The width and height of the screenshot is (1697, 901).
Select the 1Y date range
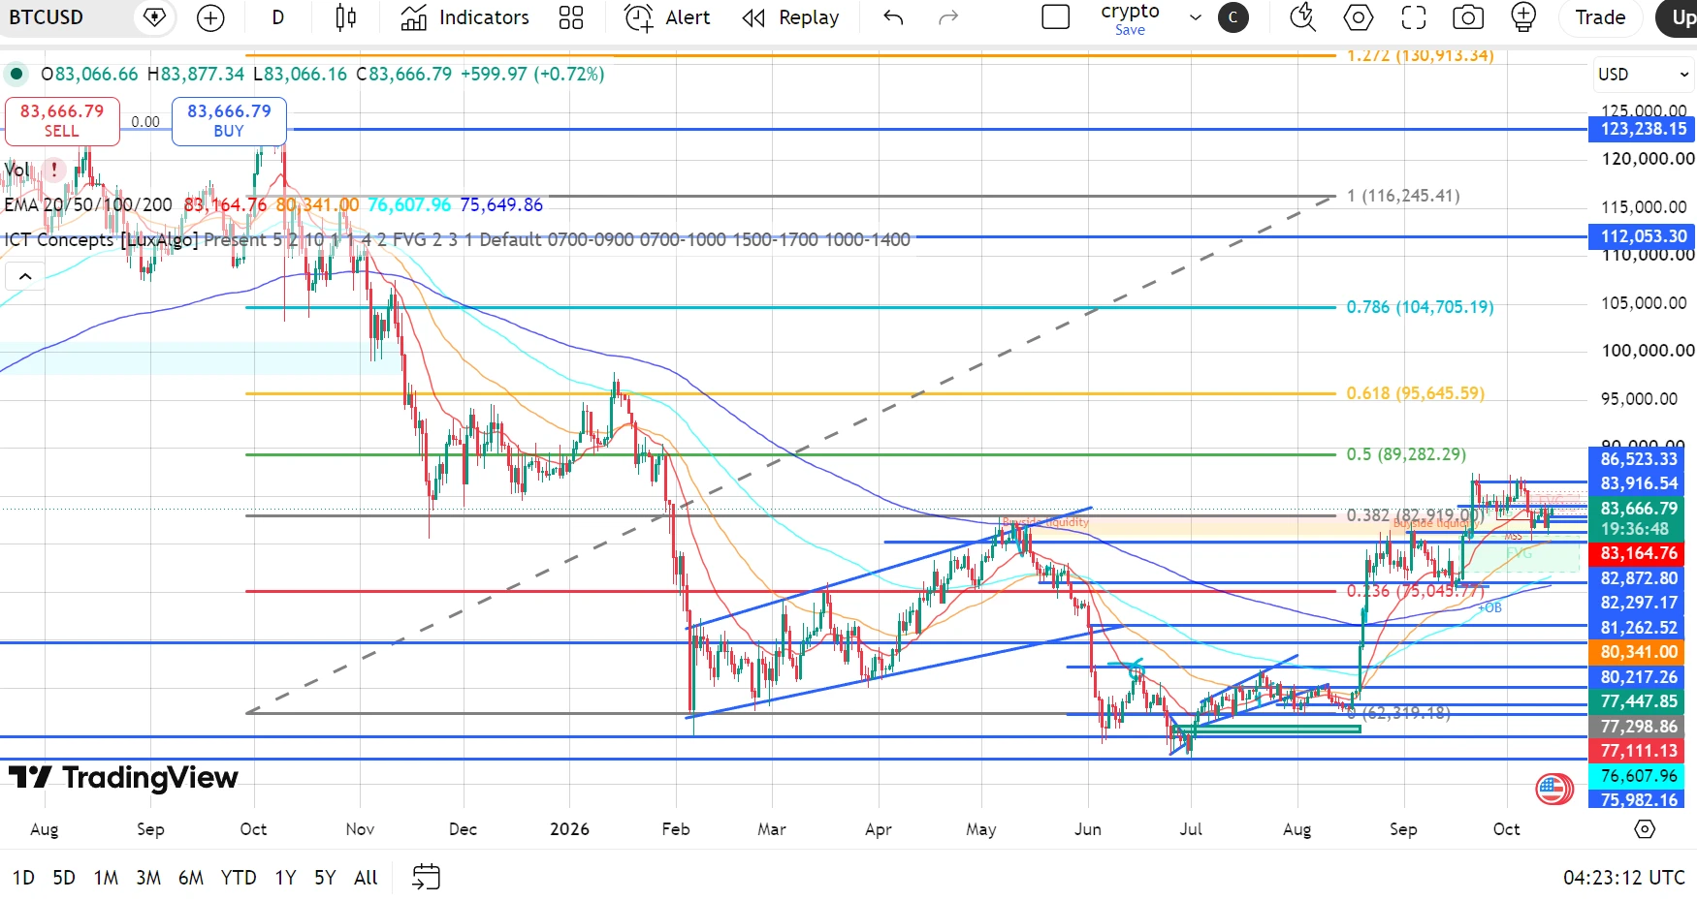click(x=285, y=878)
